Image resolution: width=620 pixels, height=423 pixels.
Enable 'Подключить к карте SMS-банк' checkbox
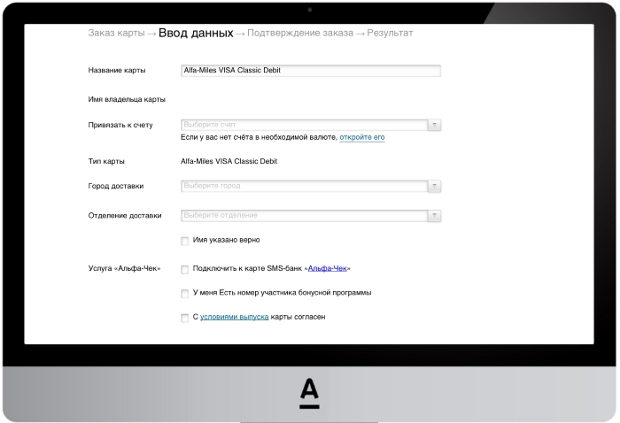(x=184, y=269)
